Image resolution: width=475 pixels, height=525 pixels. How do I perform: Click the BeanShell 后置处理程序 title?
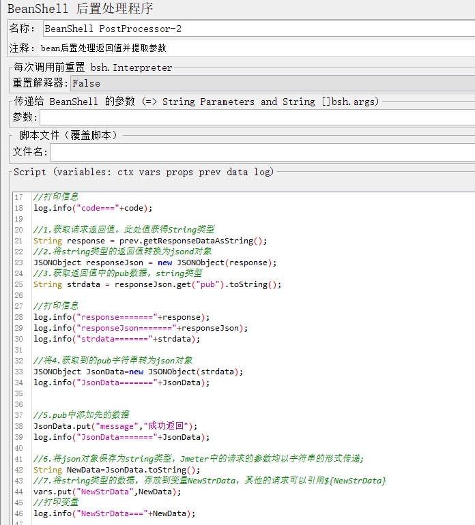[80, 9]
